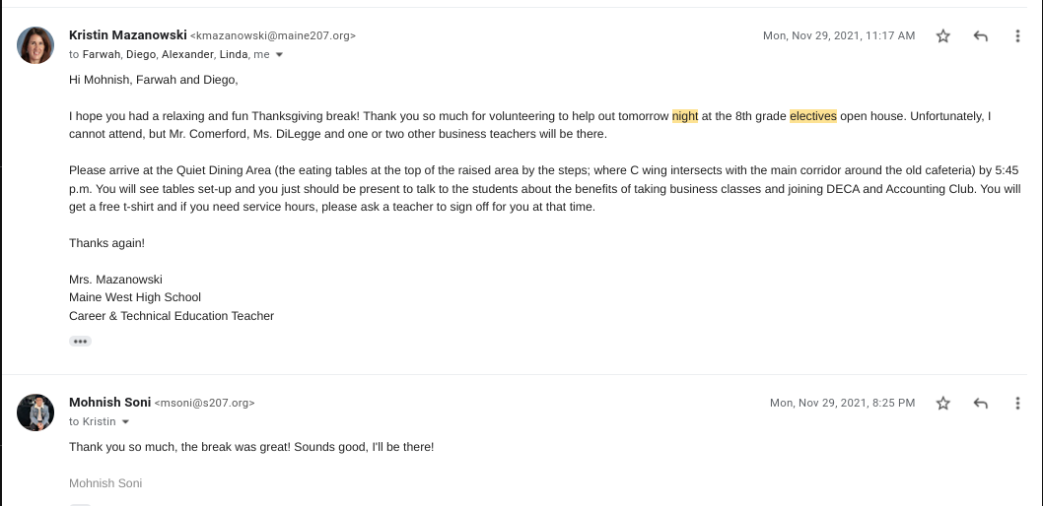
Task: Expand details arrow next to 'to Kristin'
Action: pos(125,422)
